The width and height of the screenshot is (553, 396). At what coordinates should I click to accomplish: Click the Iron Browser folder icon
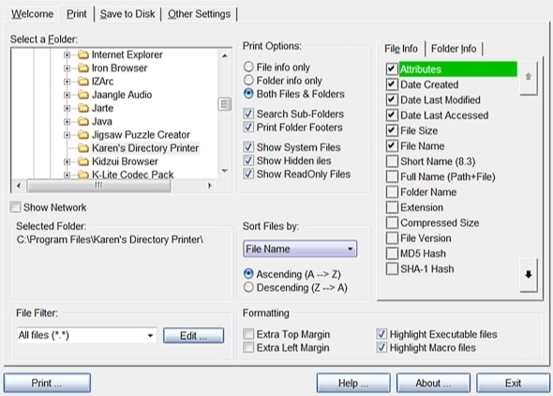pos(82,69)
